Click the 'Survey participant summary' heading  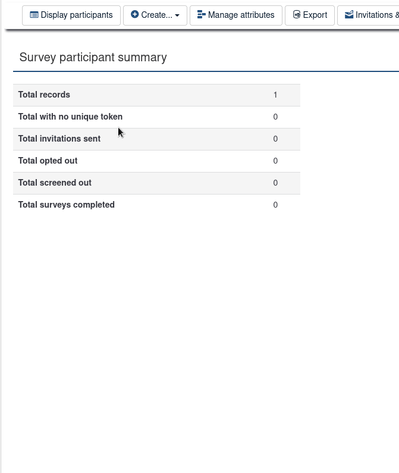[93, 57]
